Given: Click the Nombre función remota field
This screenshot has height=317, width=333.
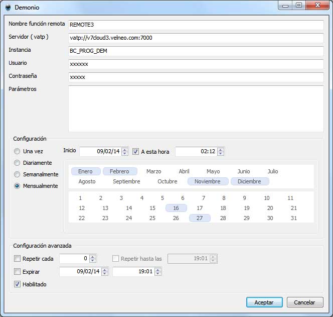Looking at the screenshot, I should pos(196,25).
